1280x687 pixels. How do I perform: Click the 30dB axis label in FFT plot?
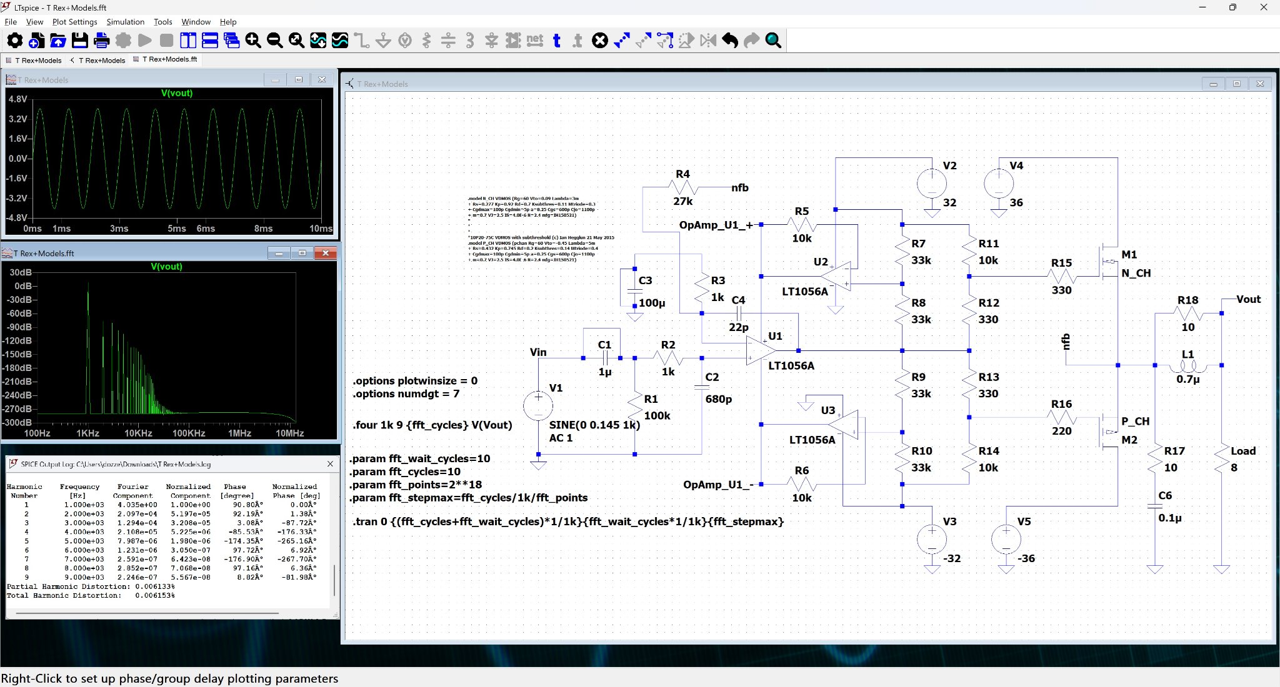point(20,272)
